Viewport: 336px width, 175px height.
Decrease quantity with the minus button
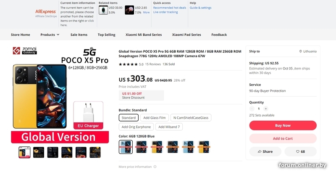click(x=252, y=109)
